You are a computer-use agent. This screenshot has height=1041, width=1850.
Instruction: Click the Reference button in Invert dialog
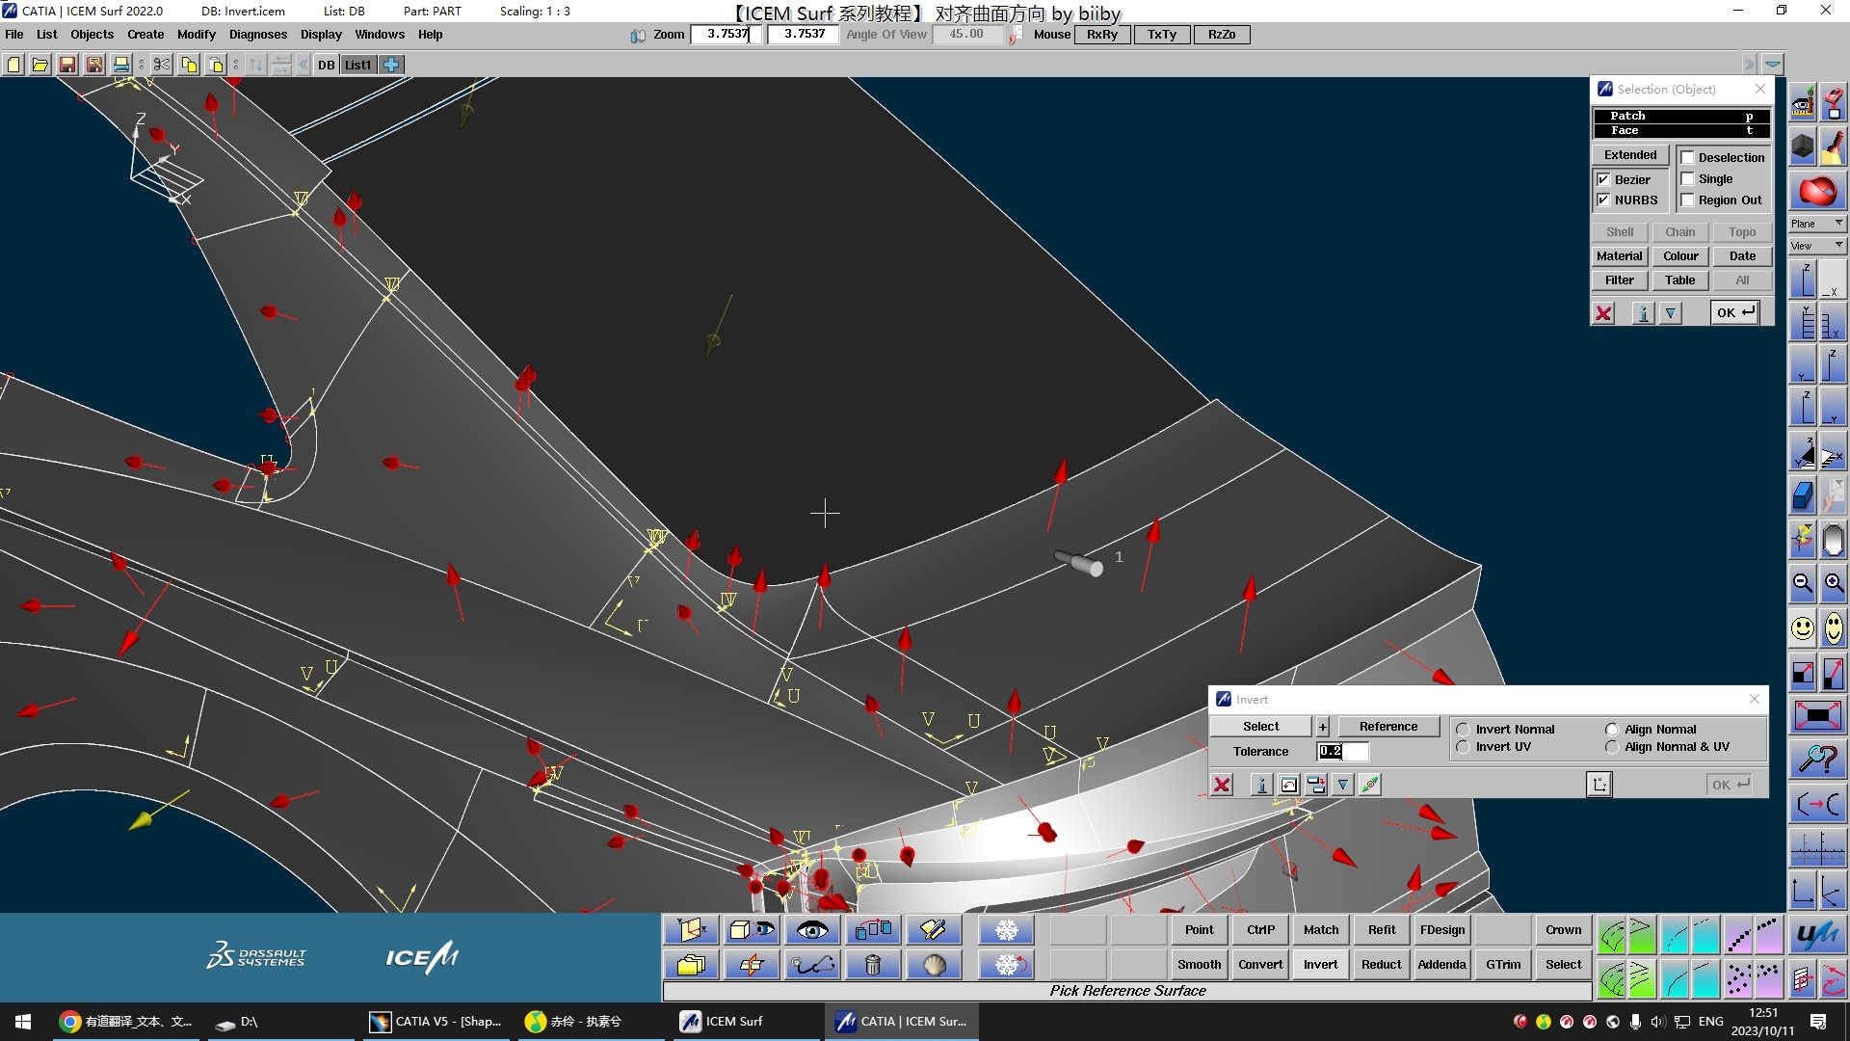pyautogui.click(x=1388, y=727)
